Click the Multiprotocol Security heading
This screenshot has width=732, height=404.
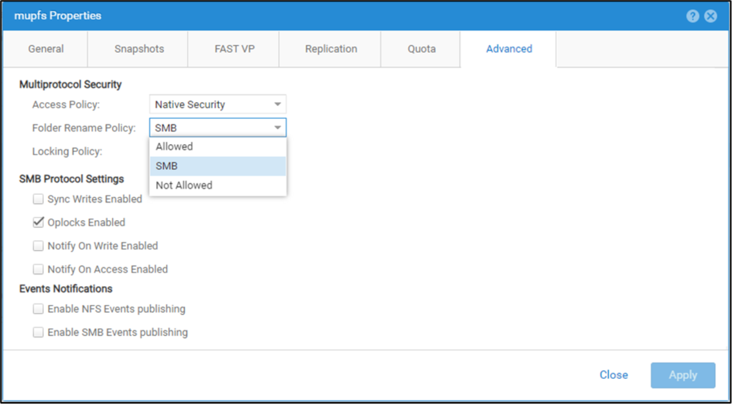pos(70,84)
